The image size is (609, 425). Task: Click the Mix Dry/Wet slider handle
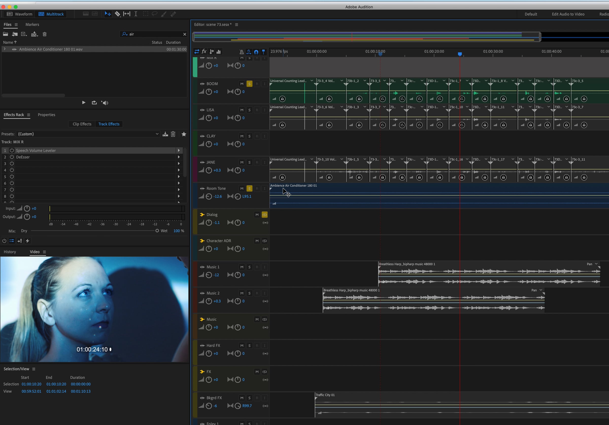(x=157, y=231)
